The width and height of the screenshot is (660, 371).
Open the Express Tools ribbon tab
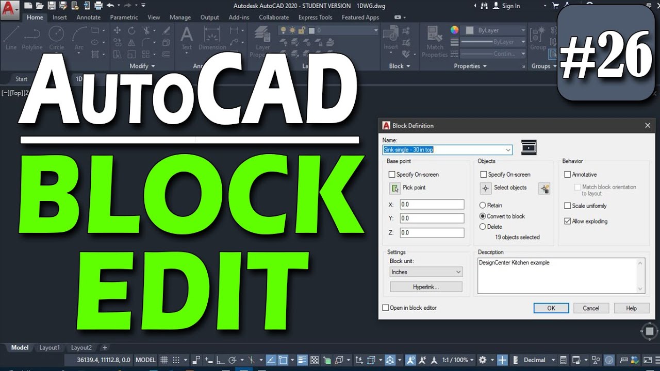[315, 18]
